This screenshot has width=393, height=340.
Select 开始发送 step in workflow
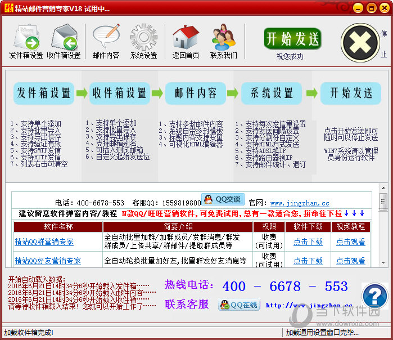351,93
